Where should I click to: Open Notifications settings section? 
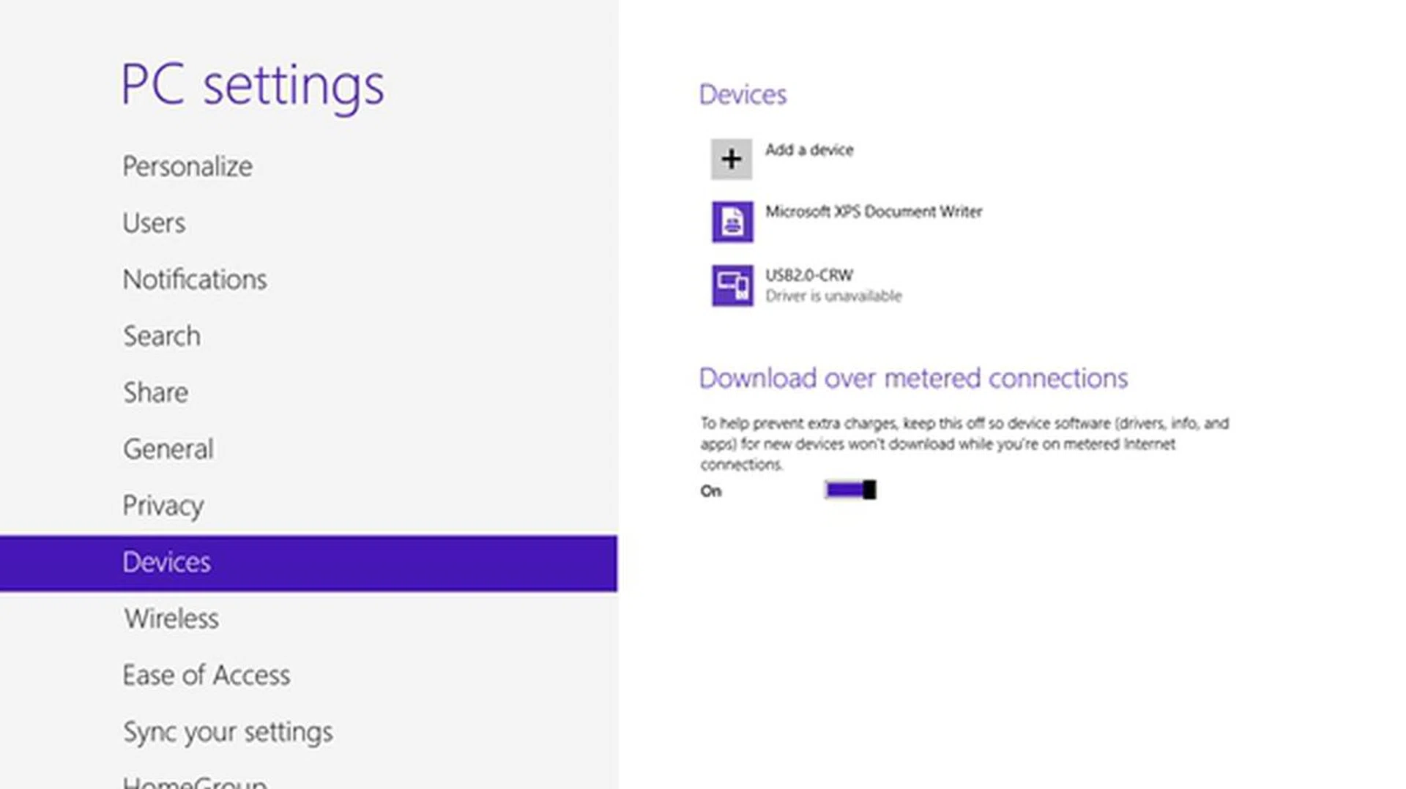195,280
